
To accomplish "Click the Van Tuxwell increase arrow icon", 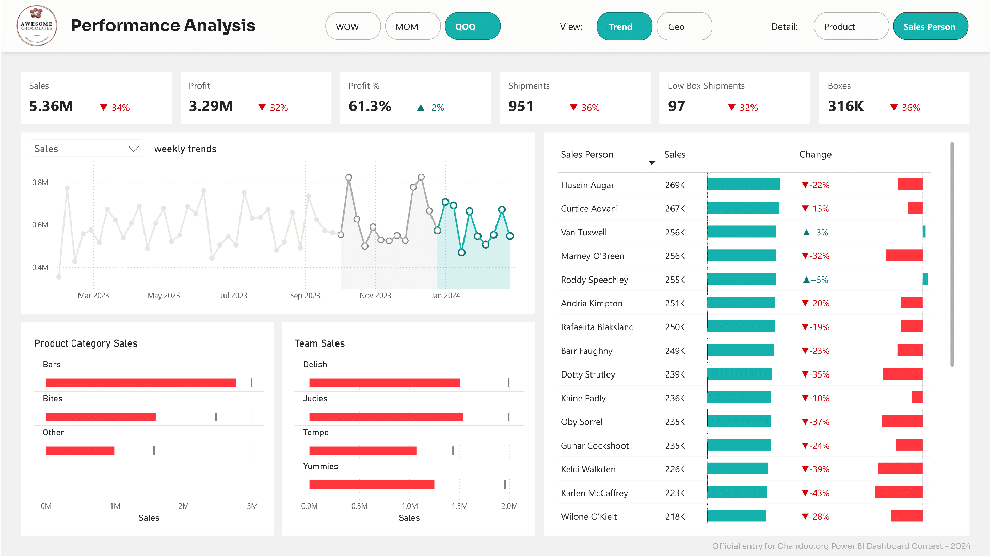I will click(806, 233).
